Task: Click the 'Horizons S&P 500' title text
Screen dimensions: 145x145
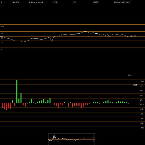Action: point(121,2)
